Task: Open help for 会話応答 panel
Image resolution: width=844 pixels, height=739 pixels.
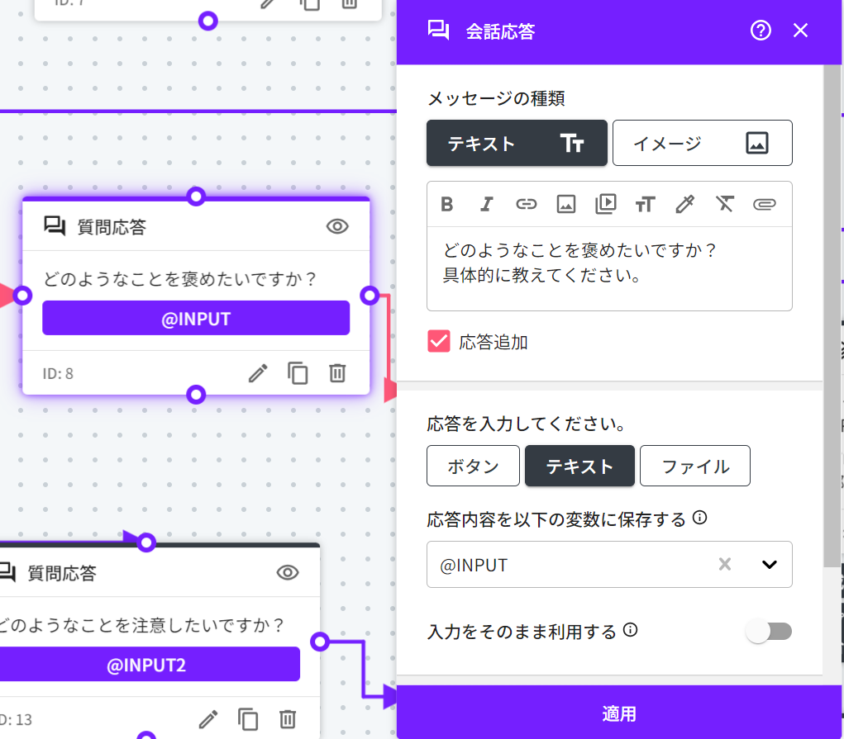Action: [x=761, y=31]
